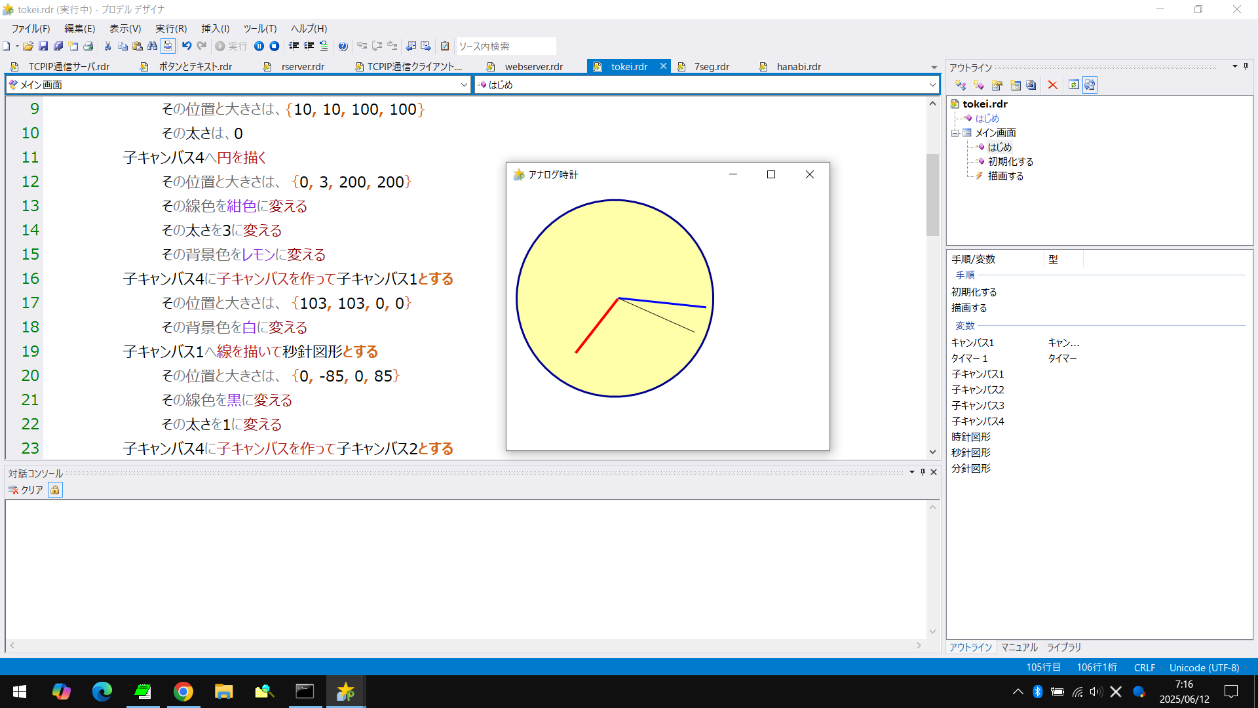Click the editor vertical scrollbar thumb
The height and width of the screenshot is (708, 1258).
[x=932, y=195]
